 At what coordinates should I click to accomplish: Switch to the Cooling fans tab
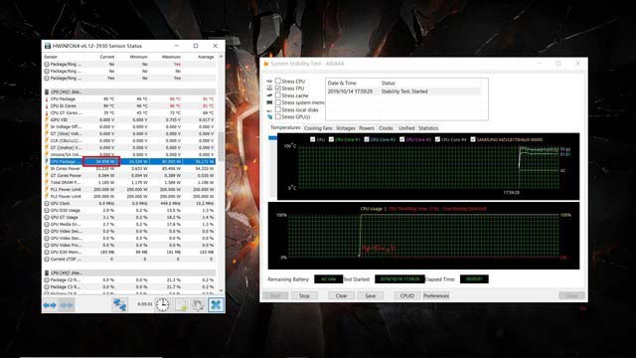318,128
